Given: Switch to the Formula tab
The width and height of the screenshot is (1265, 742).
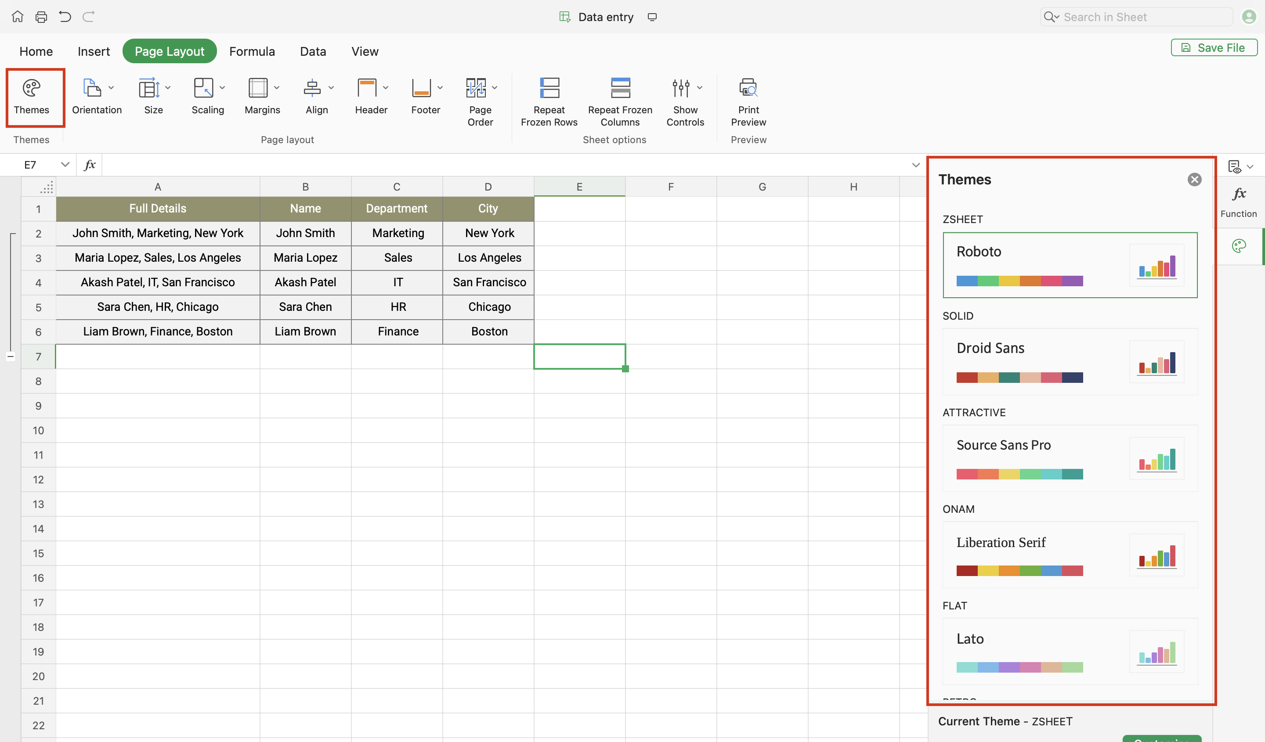Looking at the screenshot, I should [x=252, y=51].
